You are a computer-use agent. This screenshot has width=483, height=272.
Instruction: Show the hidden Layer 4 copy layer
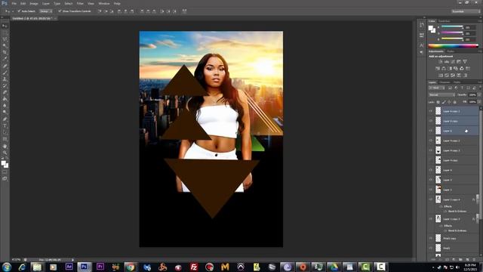[x=431, y=160]
